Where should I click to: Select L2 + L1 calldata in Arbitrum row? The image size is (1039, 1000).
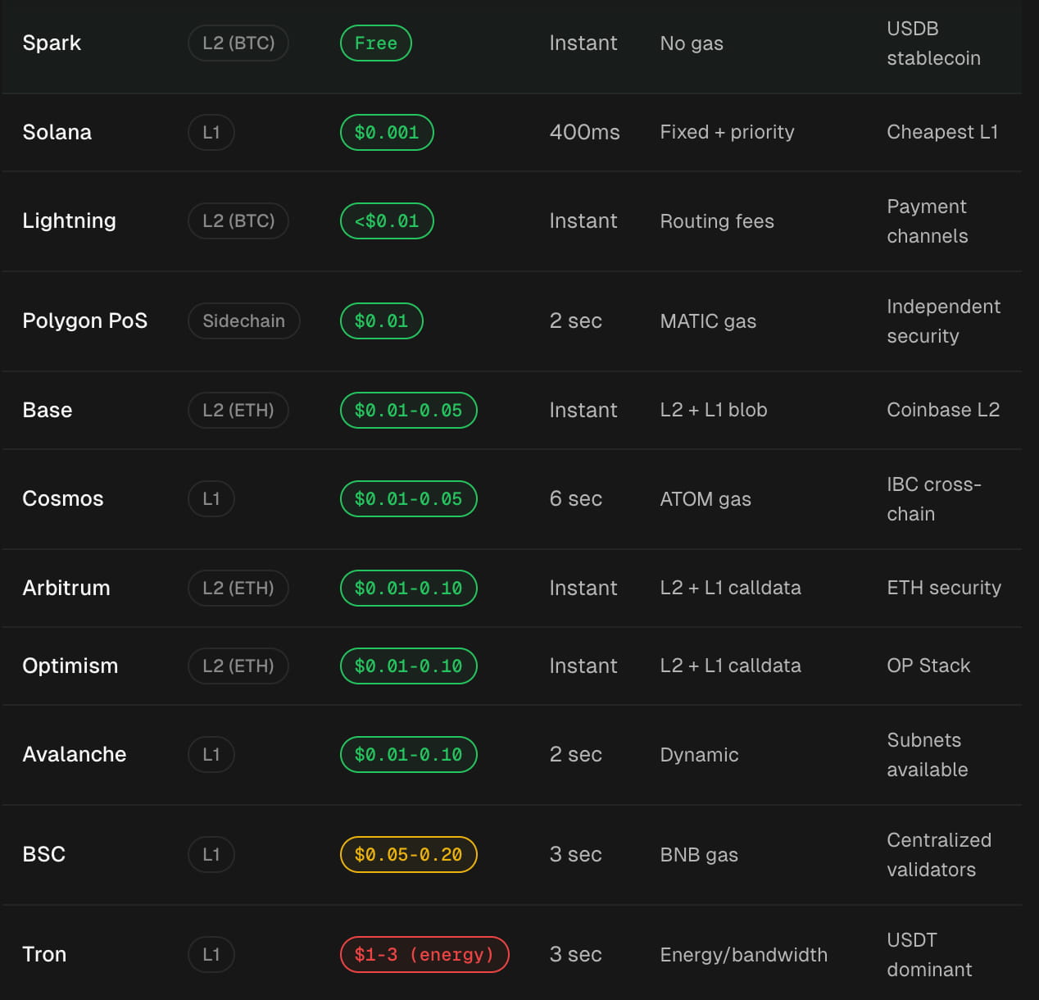tap(731, 588)
